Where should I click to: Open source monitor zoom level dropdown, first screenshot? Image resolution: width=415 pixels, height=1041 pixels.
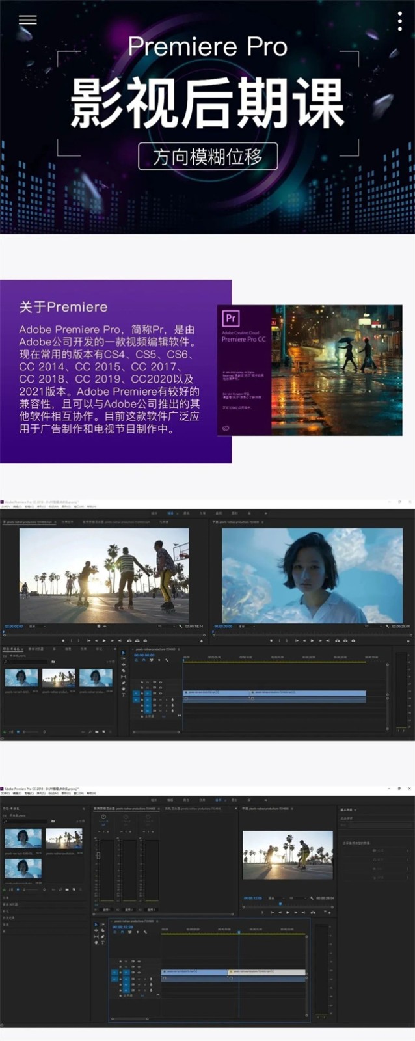(x=37, y=627)
